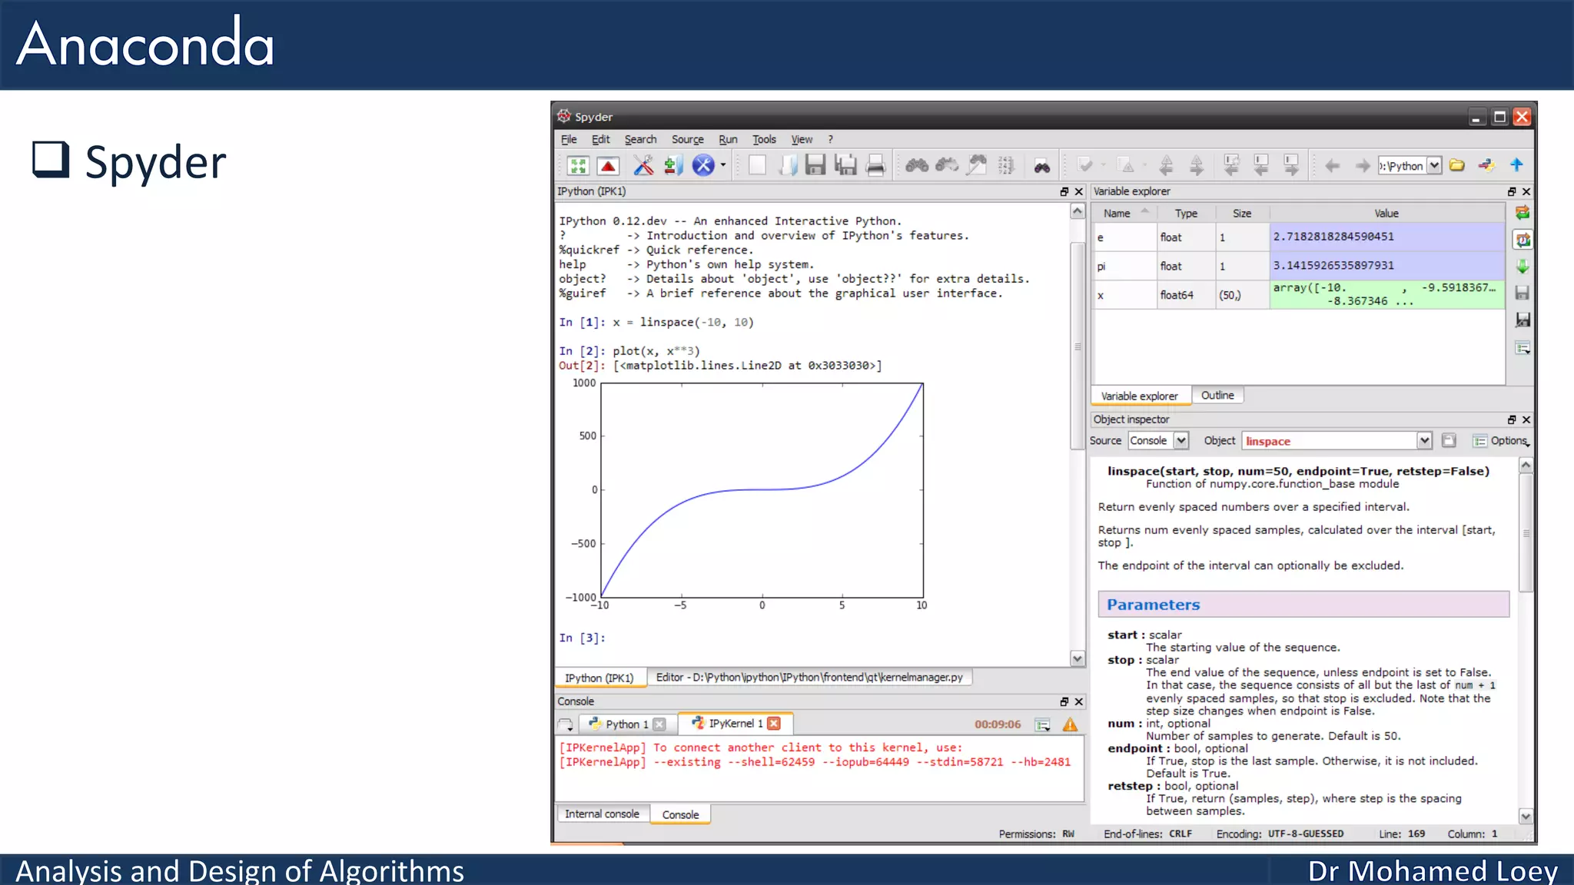
Task: Click the IPython console vertical scrollbar
Action: [1078, 346]
